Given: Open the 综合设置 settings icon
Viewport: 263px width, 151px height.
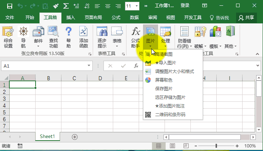Looking at the screenshot, I should click(8, 37).
